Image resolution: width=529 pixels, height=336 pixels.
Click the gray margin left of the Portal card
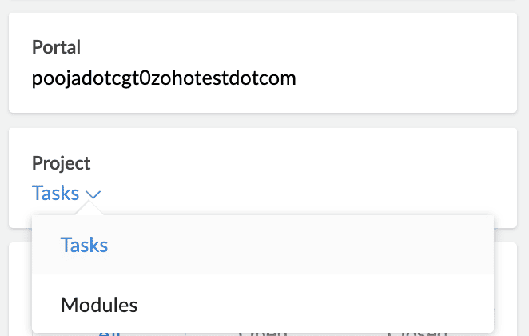[x=4, y=62]
